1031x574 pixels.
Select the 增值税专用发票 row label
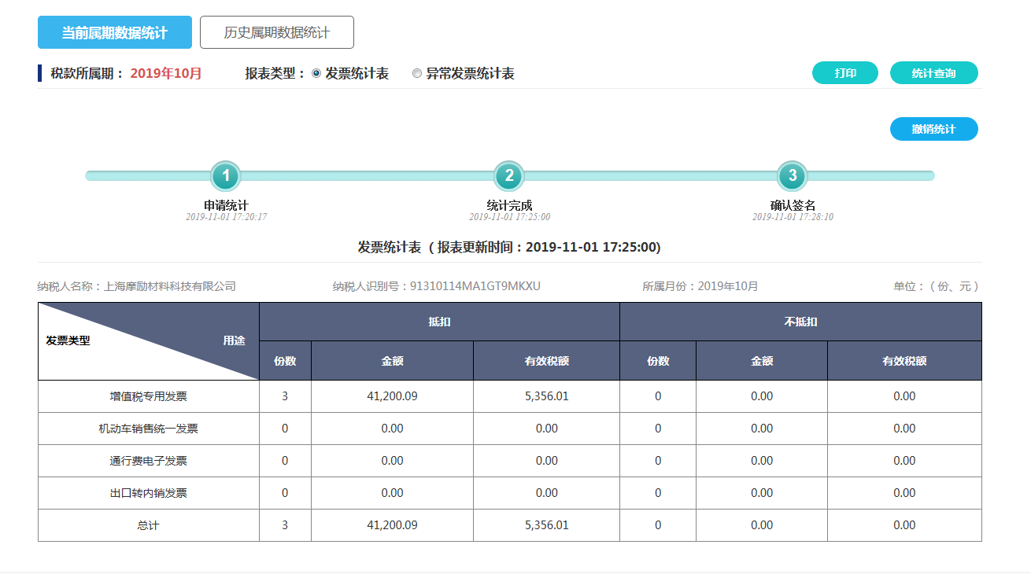(x=148, y=396)
